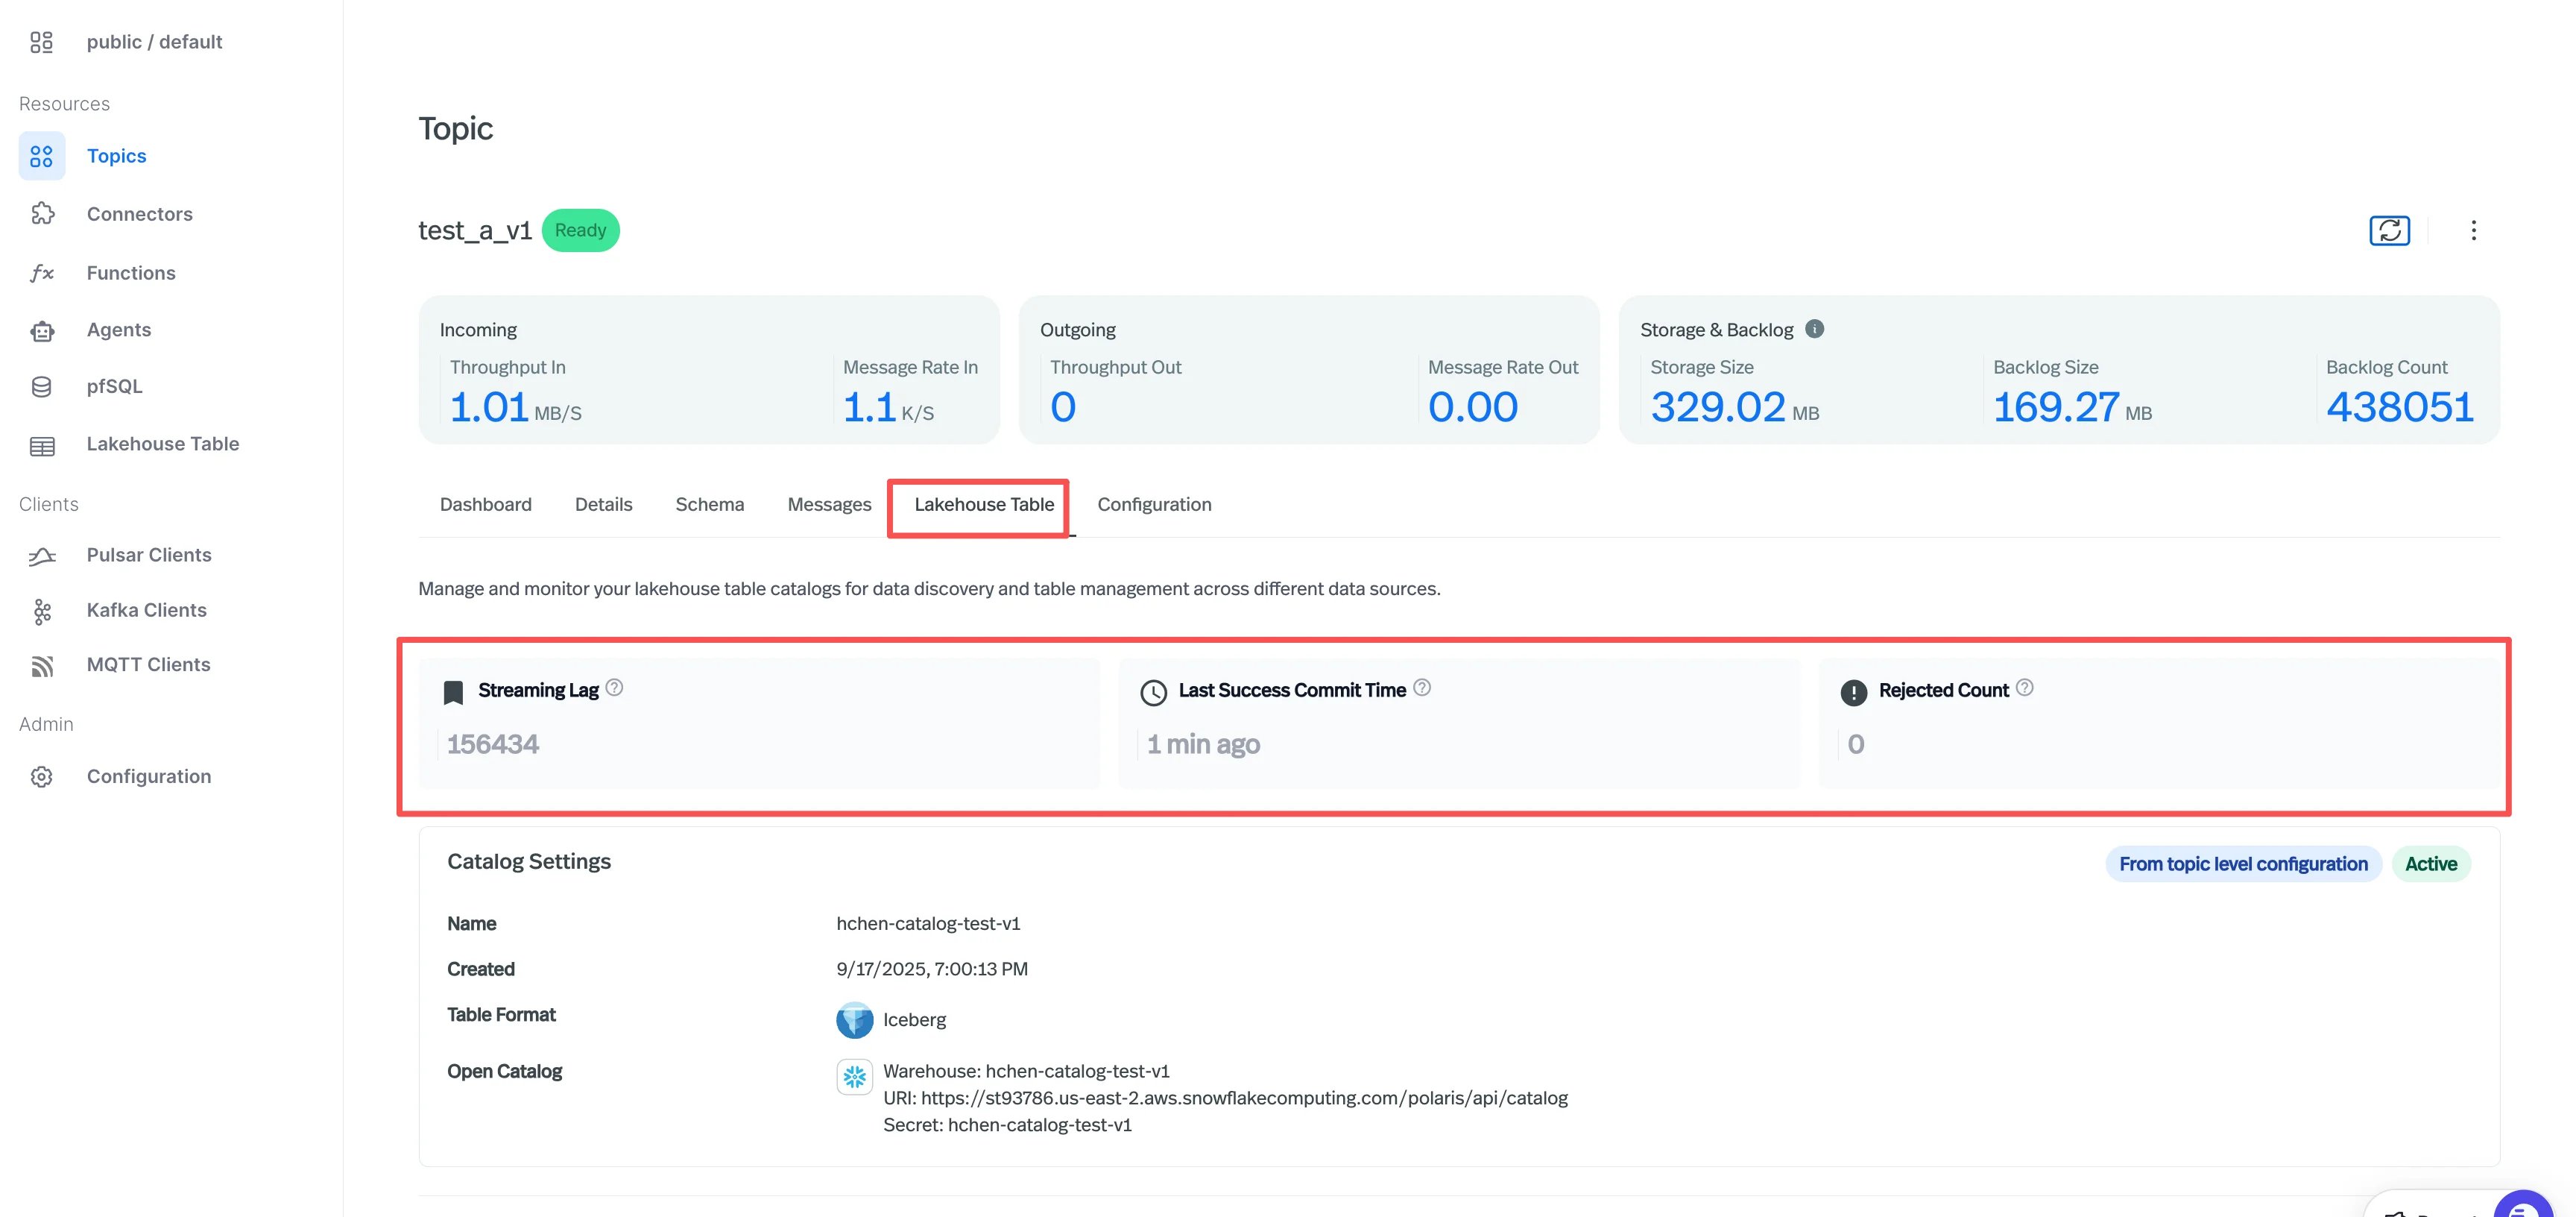Click the topic name test_a_v1
Viewport: 2576px width, 1217px height.
[x=474, y=230]
